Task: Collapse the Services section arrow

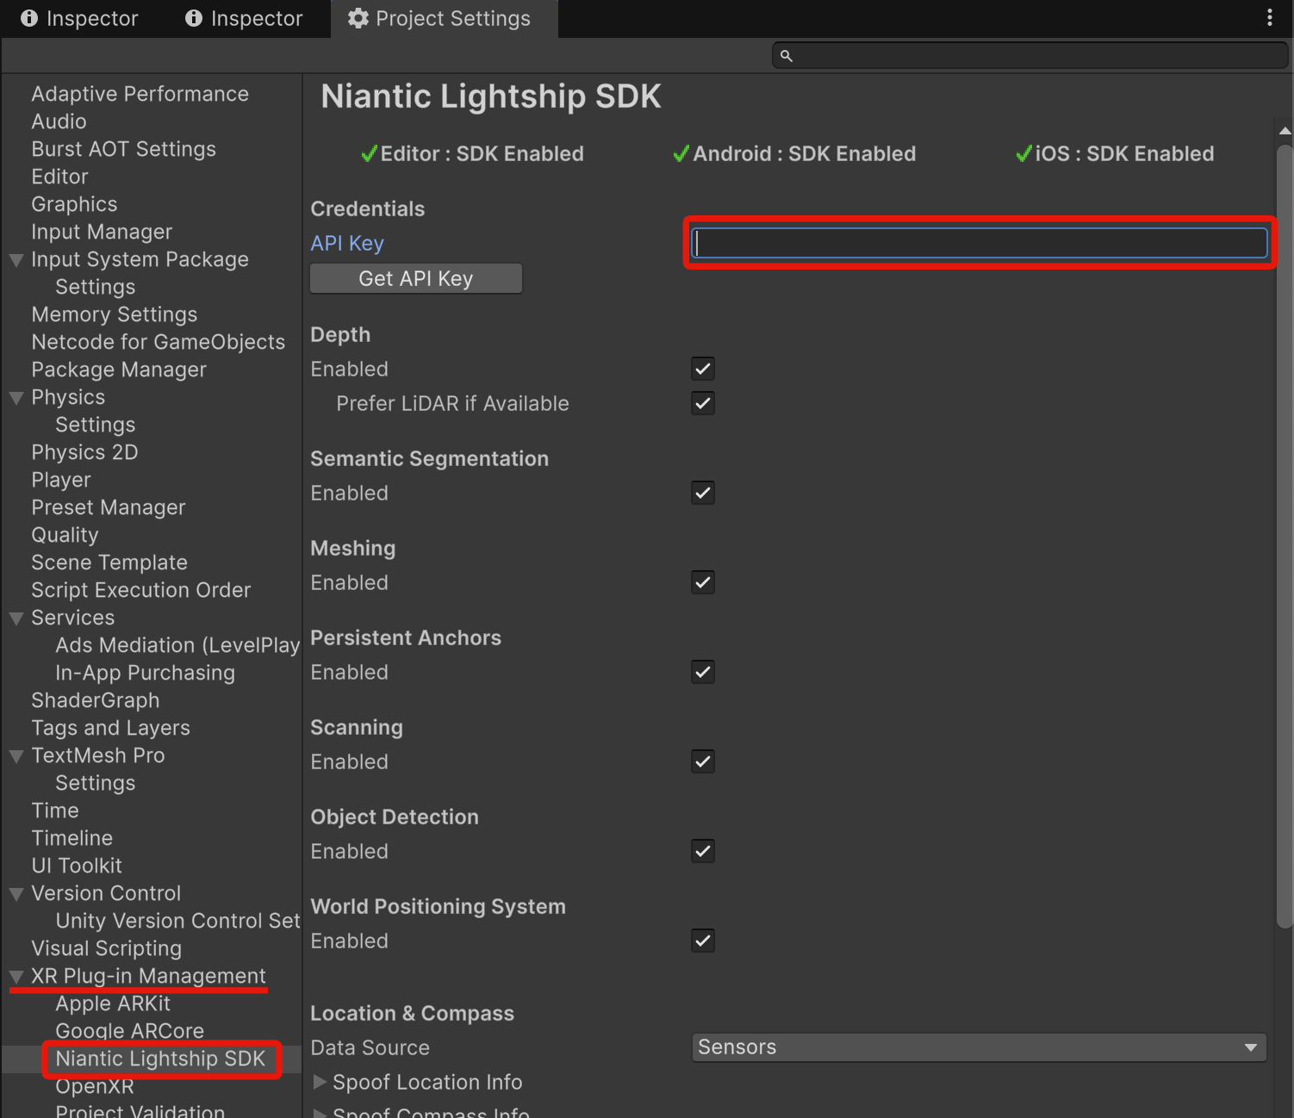Action: pyautogui.click(x=16, y=618)
